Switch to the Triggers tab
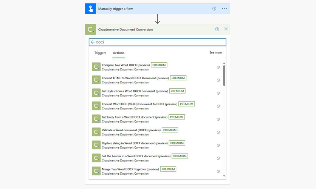This screenshot has height=189, width=316. tap(100, 53)
